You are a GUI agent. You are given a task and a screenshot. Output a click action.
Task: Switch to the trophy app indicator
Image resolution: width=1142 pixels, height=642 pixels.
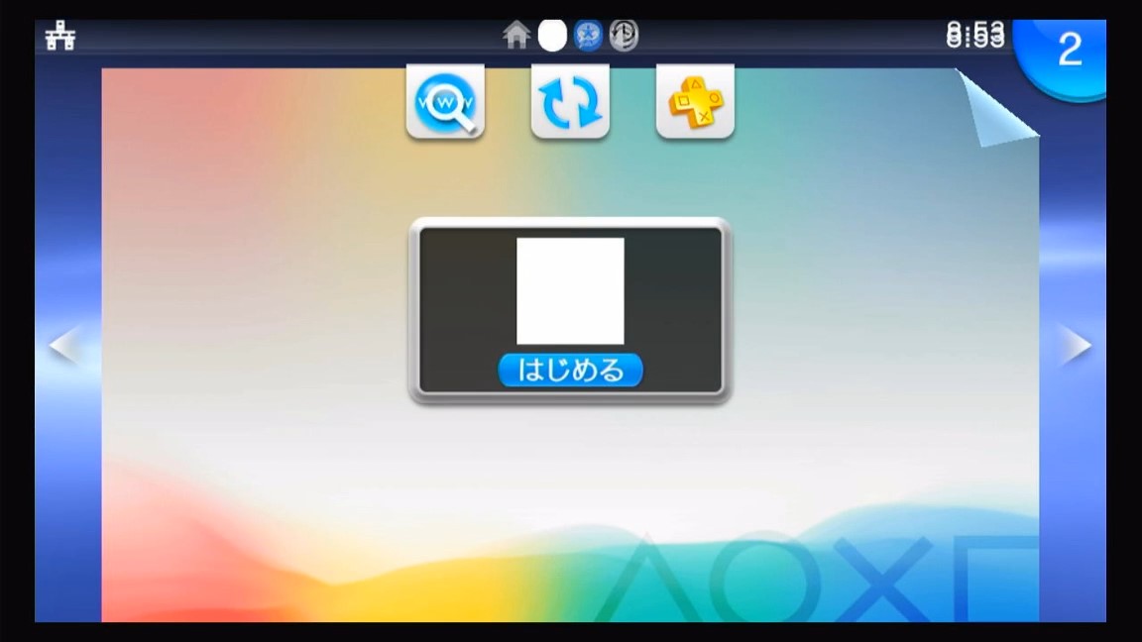tap(588, 36)
